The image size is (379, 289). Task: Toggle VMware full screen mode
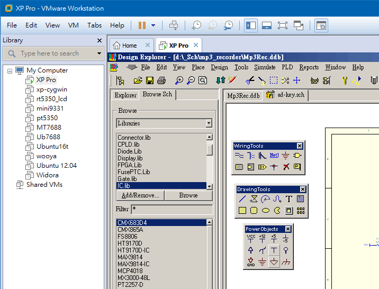pos(282,25)
